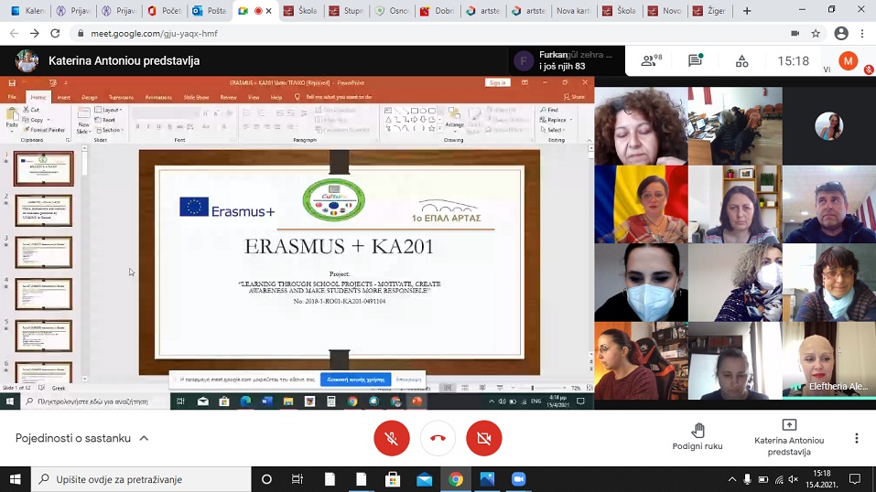Open the Slide Show ribbon tab
This screenshot has width=876, height=492.
point(196,97)
